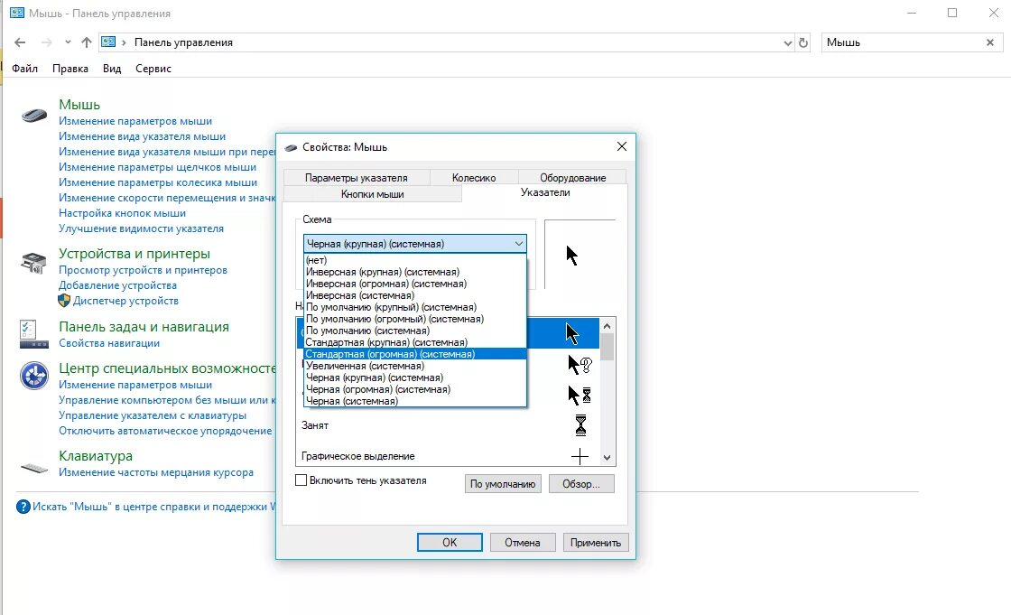Image resolution: width=1011 pixels, height=615 pixels.
Task: Open Улучшение видимости указателя link
Action: 141,228
